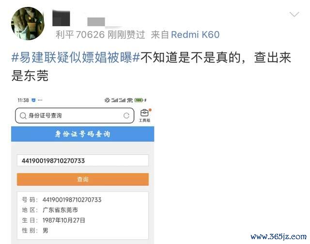This screenshot has height=244, width=310.
Task: Open the Redmi K60 source link
Action: coord(195,34)
